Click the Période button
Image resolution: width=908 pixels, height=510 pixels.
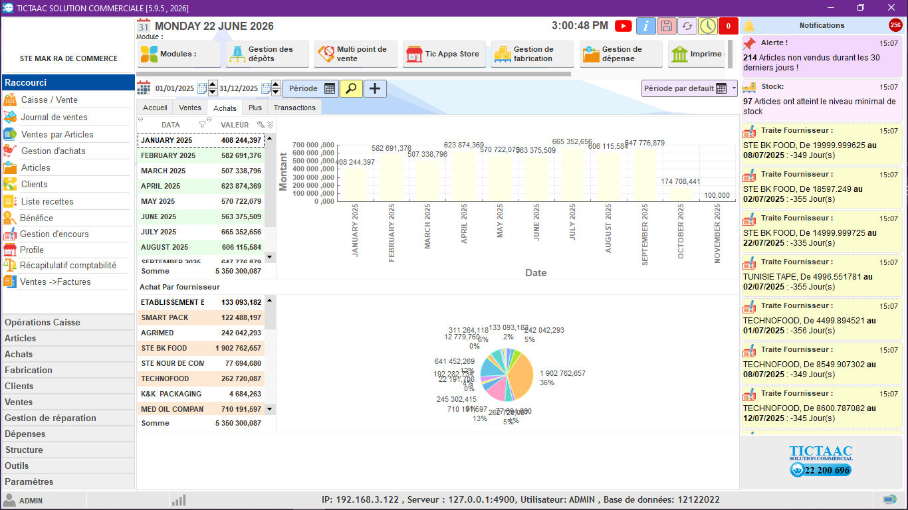(310, 88)
